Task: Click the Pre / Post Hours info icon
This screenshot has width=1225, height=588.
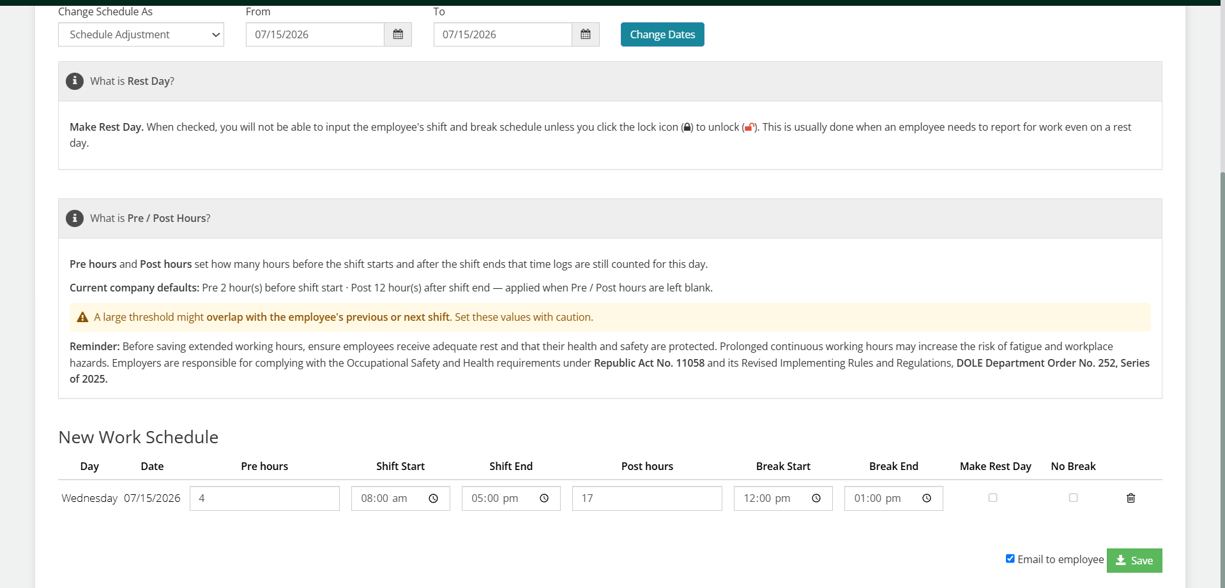Action: (75, 218)
